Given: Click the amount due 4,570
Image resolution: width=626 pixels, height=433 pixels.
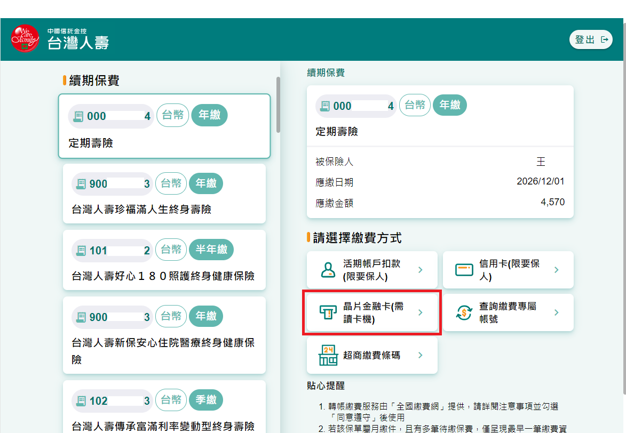Looking at the screenshot, I should [553, 202].
